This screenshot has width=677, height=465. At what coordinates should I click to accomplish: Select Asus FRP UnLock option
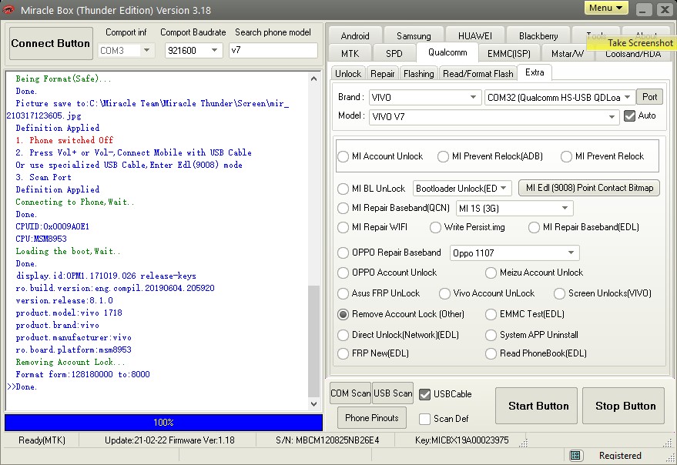click(344, 293)
